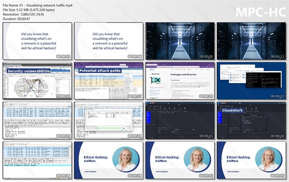Select the title card frame at 00:00:45

click(x=251, y=160)
